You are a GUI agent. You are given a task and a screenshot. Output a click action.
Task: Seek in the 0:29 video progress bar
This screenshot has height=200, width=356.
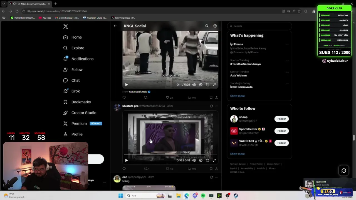pos(170,79)
